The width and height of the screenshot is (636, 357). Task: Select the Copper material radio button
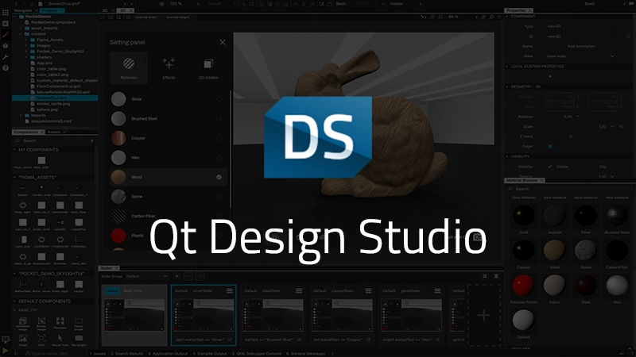[219, 138]
